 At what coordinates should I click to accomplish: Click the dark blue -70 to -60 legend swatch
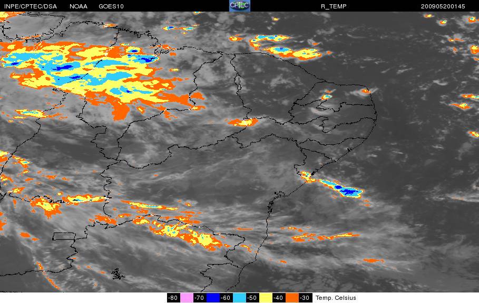pos(213,298)
